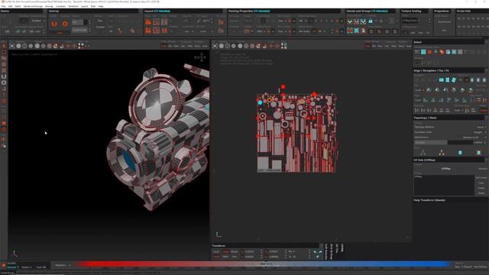Image resolution: width=489 pixels, height=275 pixels.
Task: Click the first cyan grid icon in Align panel
Action: coord(442,80)
